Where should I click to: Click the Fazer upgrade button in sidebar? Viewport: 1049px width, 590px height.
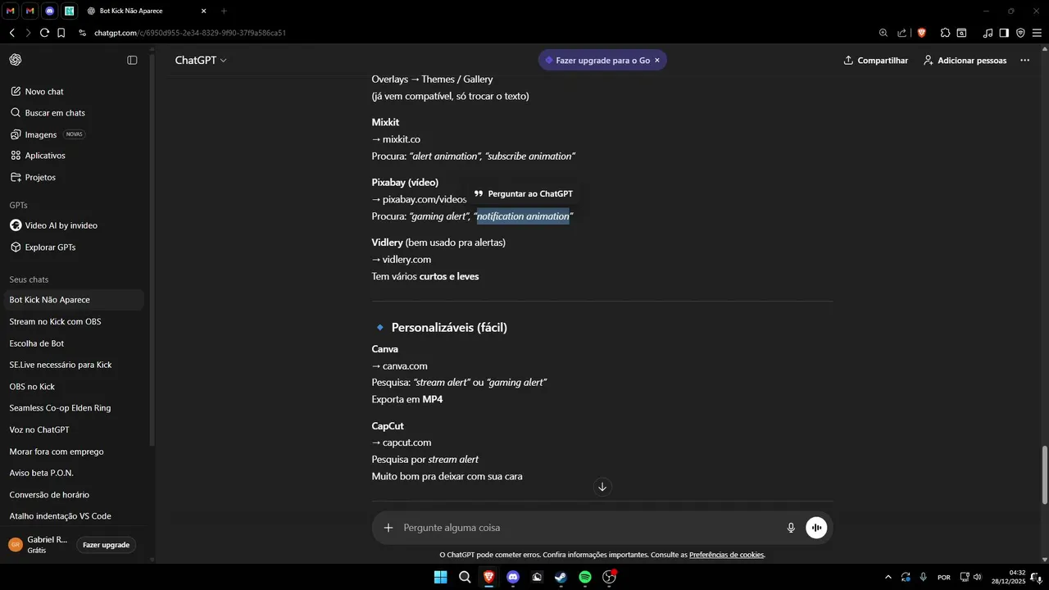(106, 545)
